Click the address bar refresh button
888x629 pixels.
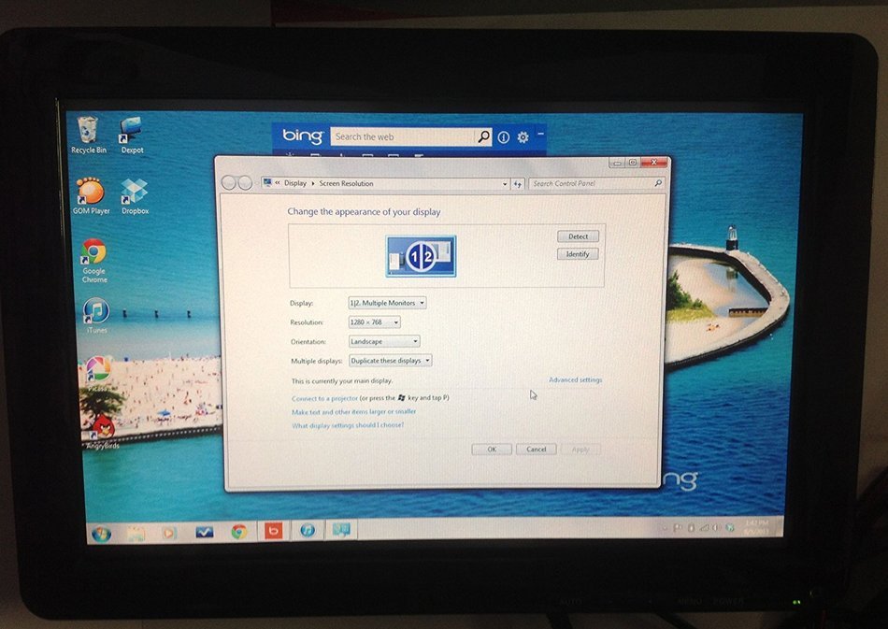pyautogui.click(x=518, y=184)
